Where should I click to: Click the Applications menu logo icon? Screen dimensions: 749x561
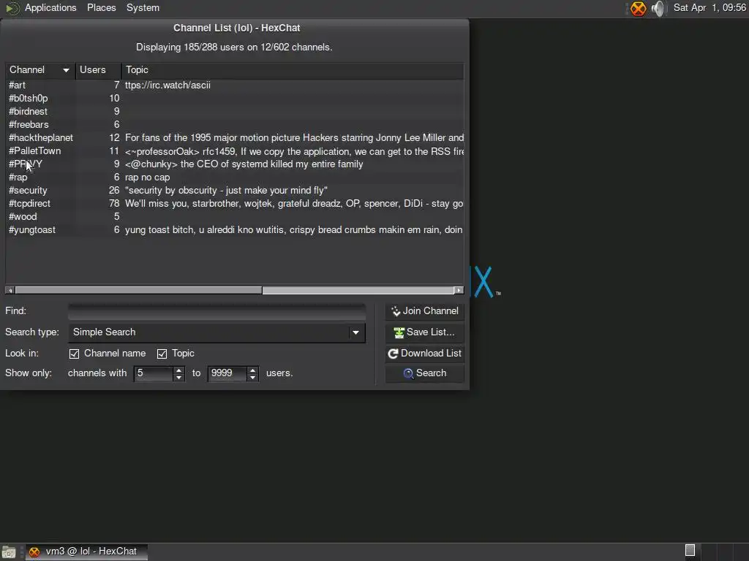pos(12,8)
